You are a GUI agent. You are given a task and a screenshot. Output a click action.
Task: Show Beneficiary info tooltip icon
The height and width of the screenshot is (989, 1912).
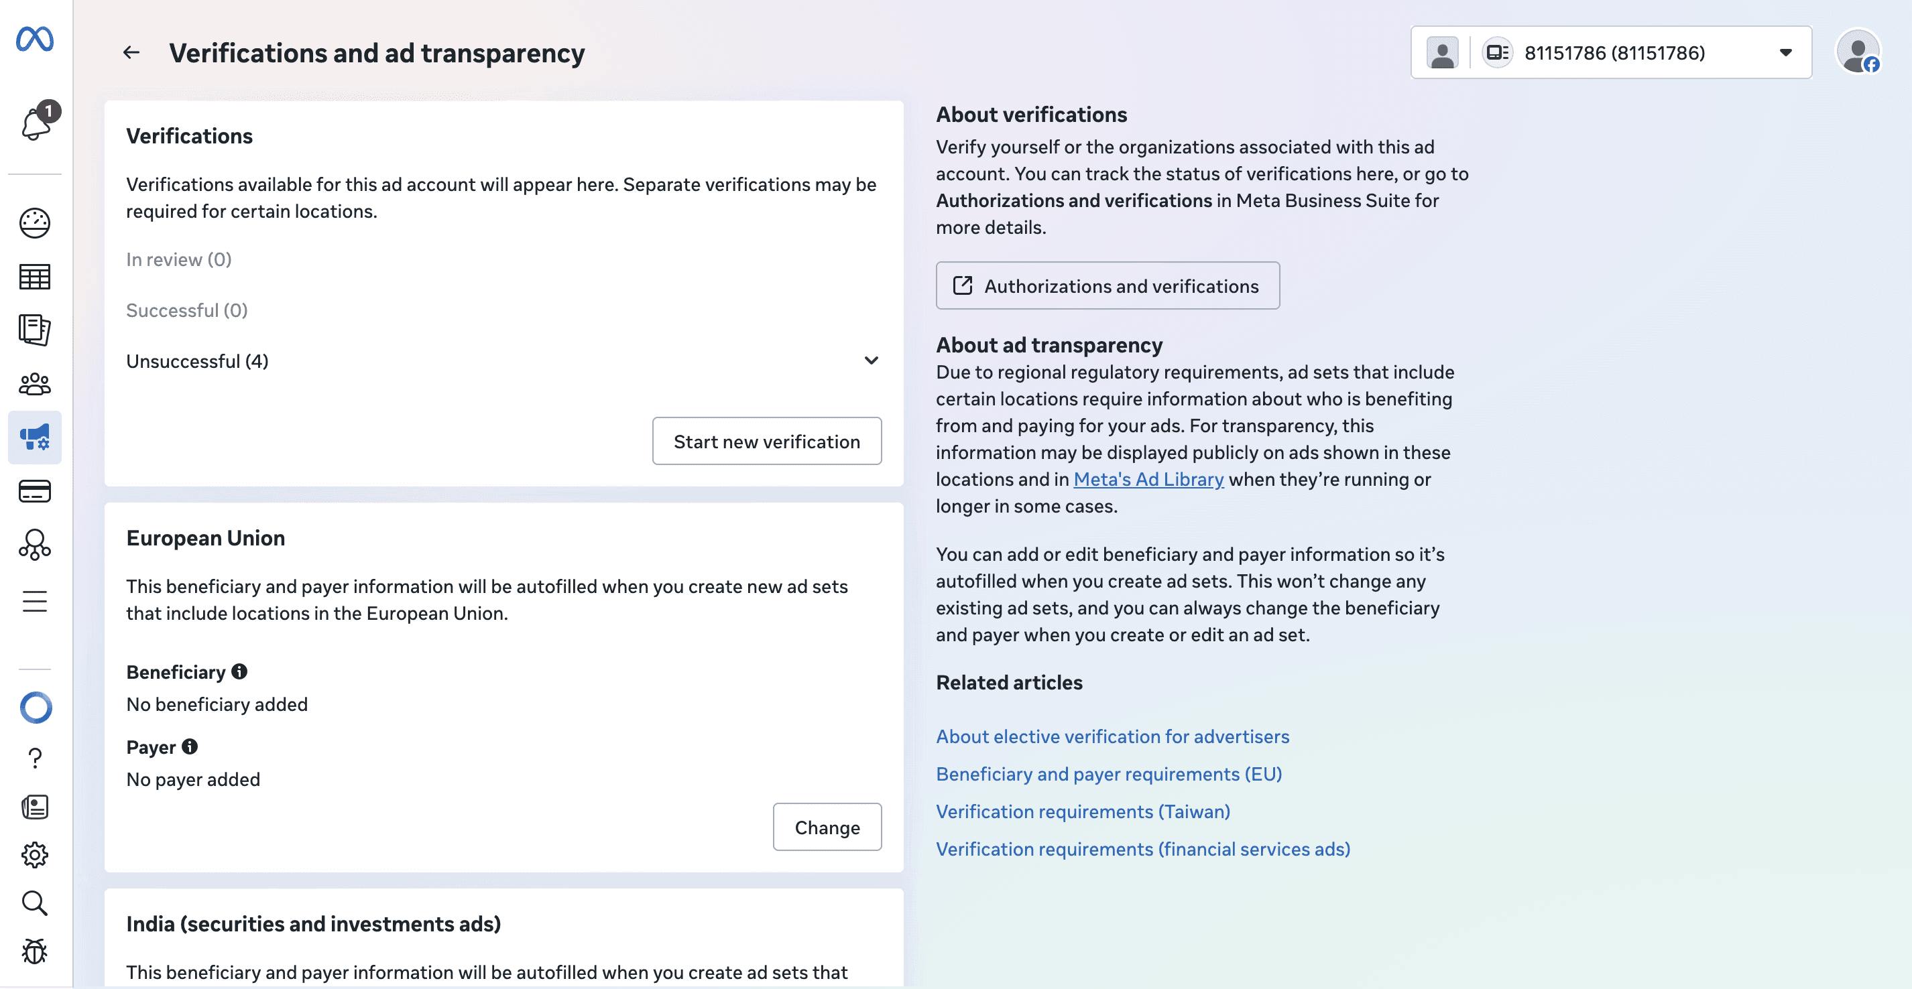point(239,671)
